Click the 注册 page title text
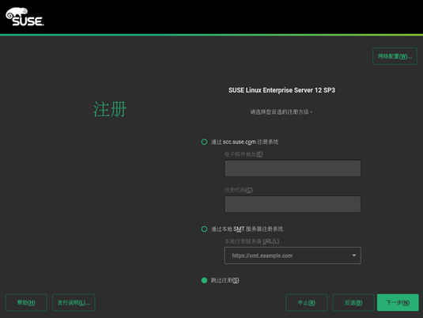The height and width of the screenshot is (318, 423). (110, 109)
